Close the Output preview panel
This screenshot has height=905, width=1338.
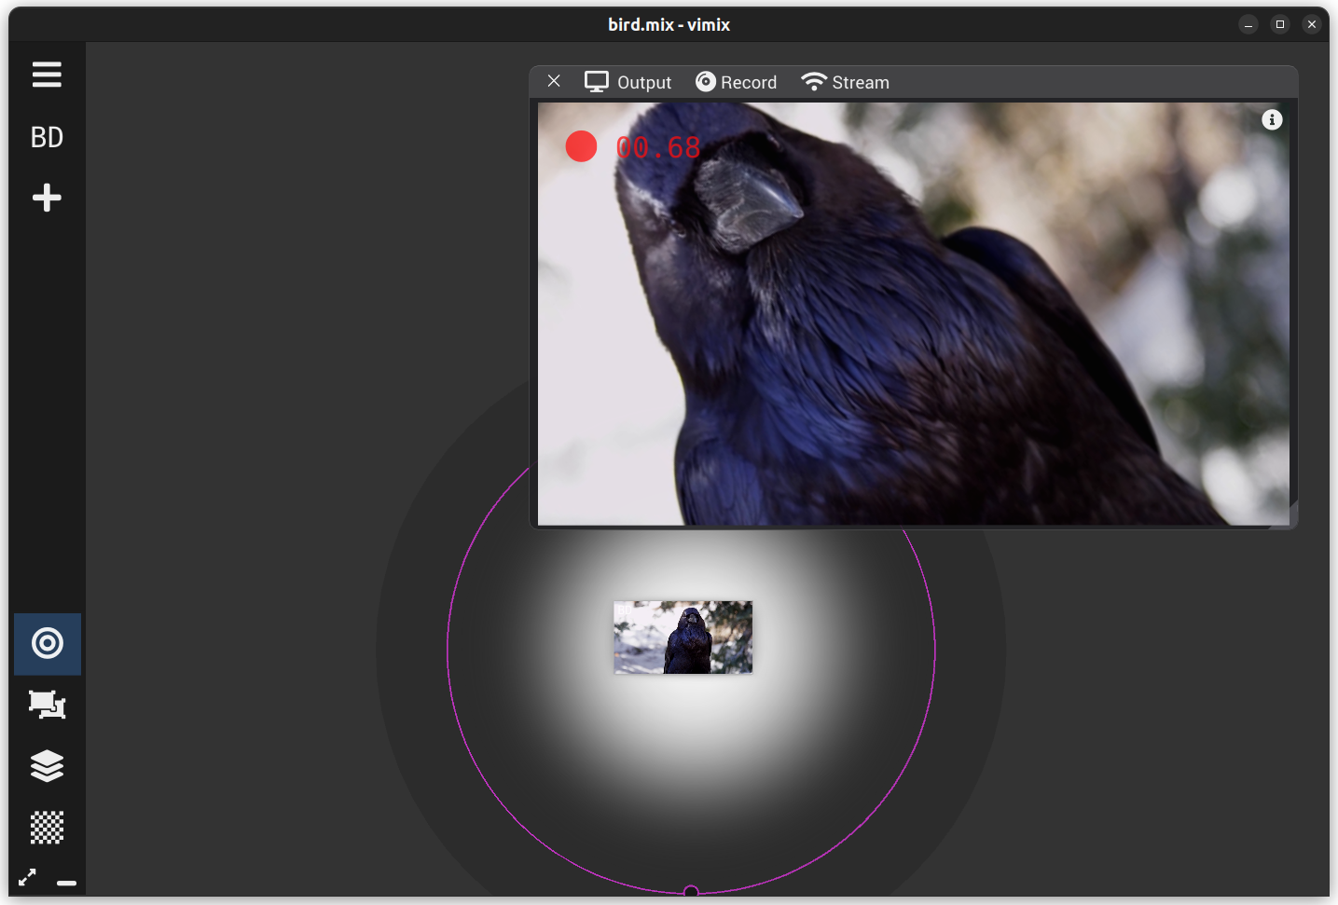coord(554,81)
